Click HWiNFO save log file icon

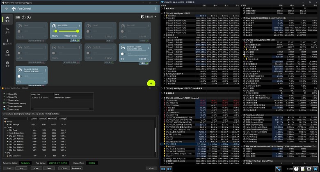click(x=303, y=169)
